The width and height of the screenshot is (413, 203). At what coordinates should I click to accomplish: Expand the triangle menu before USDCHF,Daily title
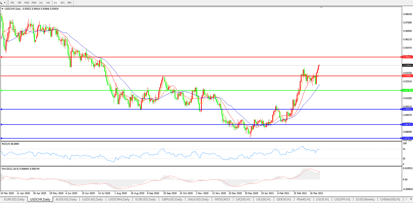click(3, 9)
